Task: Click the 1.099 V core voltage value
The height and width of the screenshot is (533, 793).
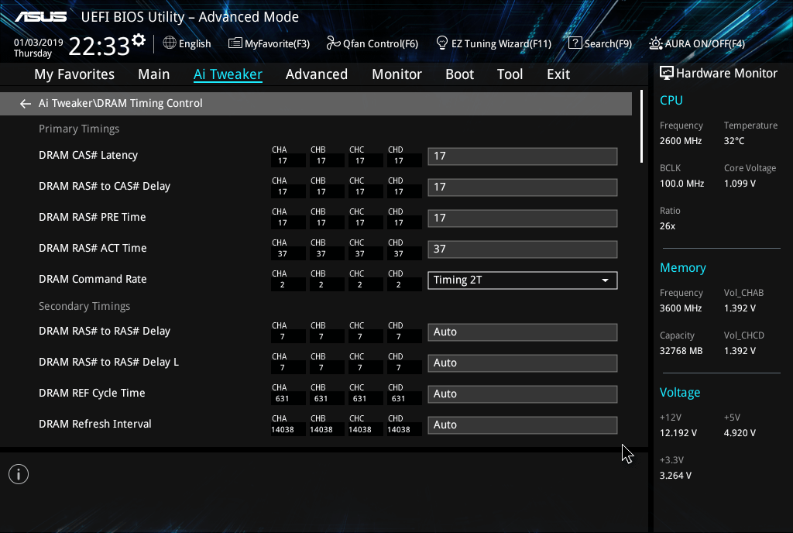Action: click(740, 184)
